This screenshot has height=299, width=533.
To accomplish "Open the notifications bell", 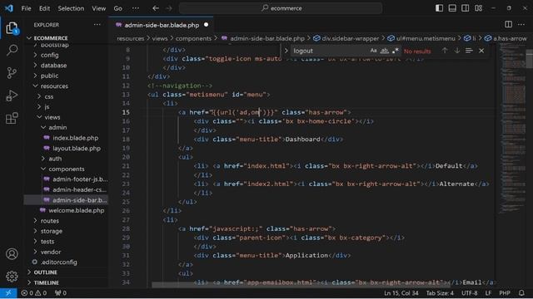I will tap(521, 293).
